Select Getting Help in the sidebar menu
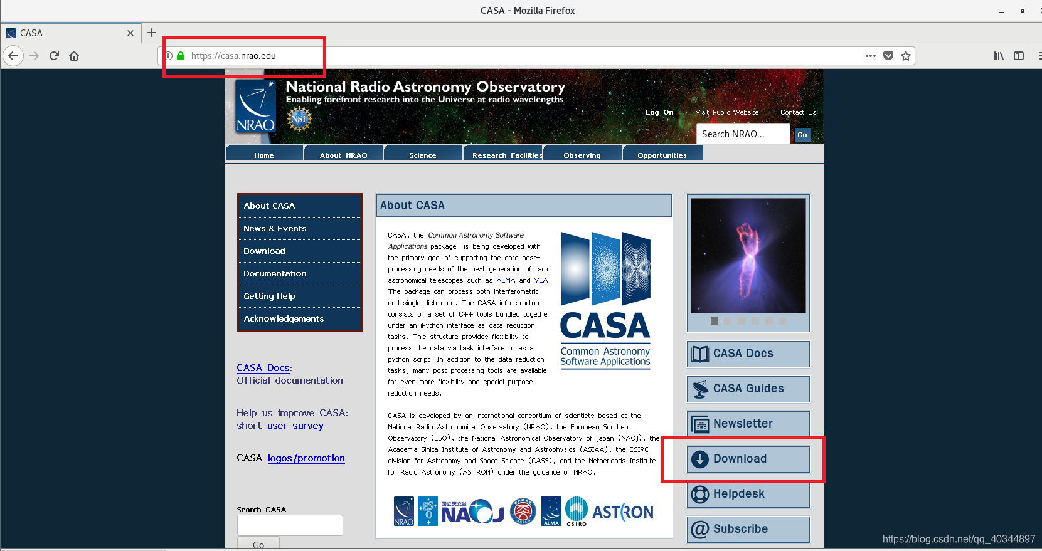This screenshot has height=551, width=1042. coord(300,296)
